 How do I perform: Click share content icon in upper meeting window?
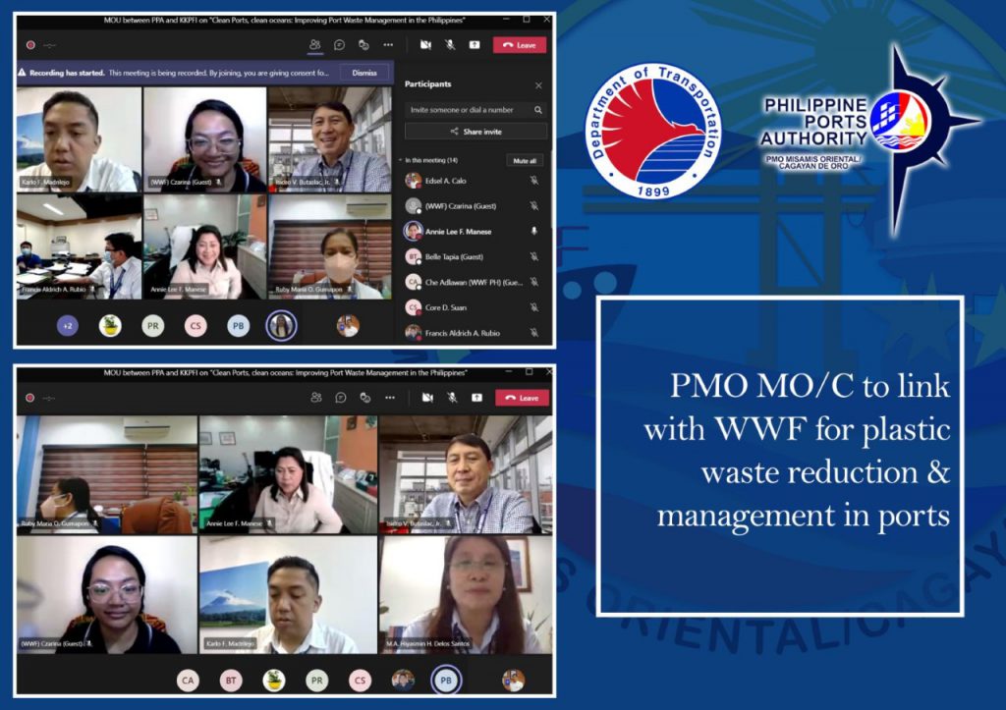point(475,45)
